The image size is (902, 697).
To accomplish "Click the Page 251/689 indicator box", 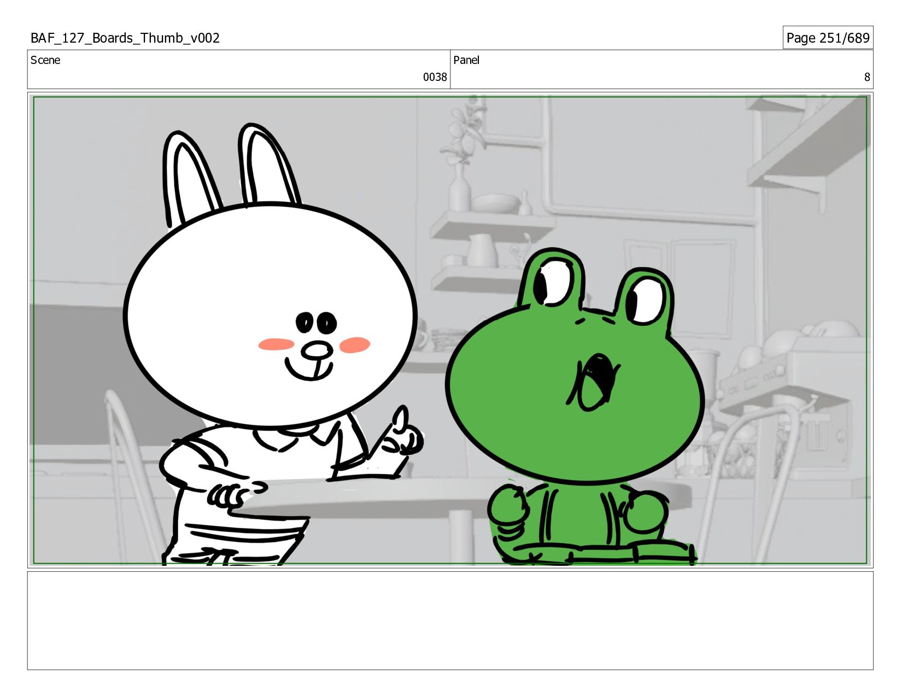I will (x=828, y=38).
